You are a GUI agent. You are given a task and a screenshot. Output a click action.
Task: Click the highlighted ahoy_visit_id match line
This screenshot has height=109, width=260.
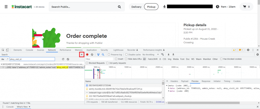[42, 67]
